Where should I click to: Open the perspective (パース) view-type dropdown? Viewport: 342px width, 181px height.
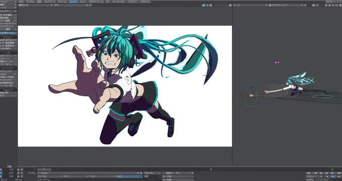click(x=250, y=5)
